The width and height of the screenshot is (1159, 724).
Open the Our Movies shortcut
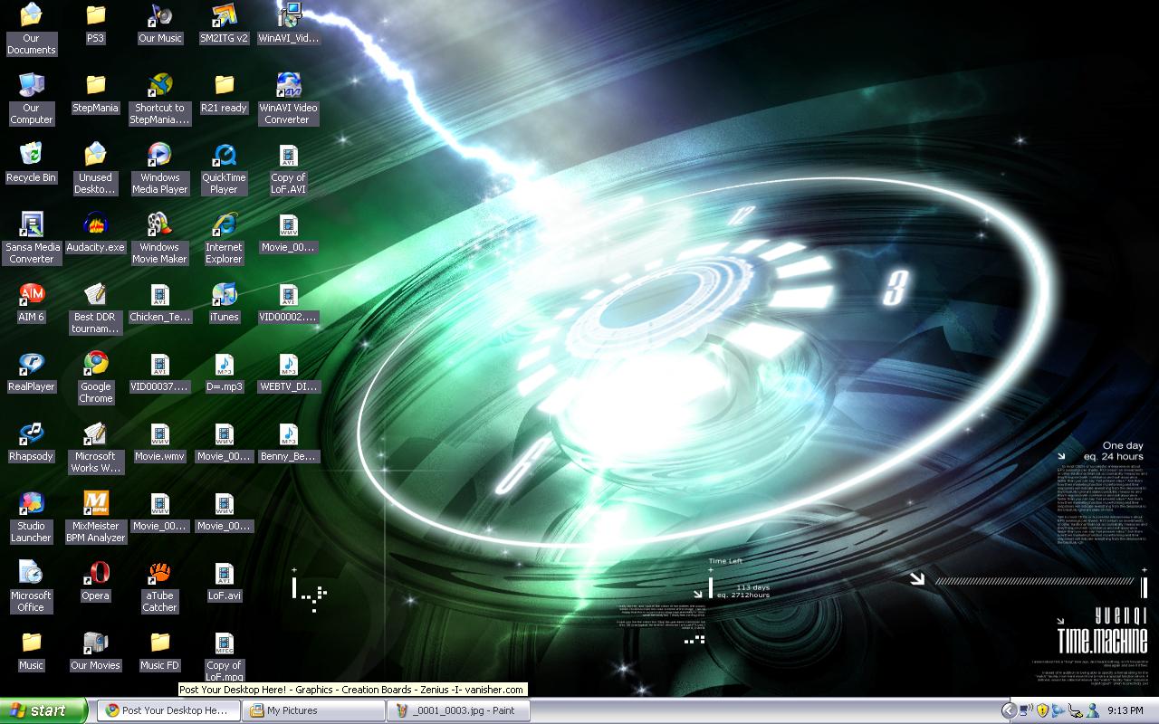(95, 651)
